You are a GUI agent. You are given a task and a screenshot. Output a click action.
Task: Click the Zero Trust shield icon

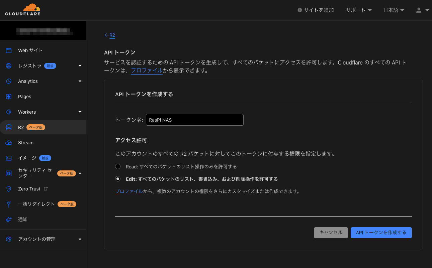[9, 189]
